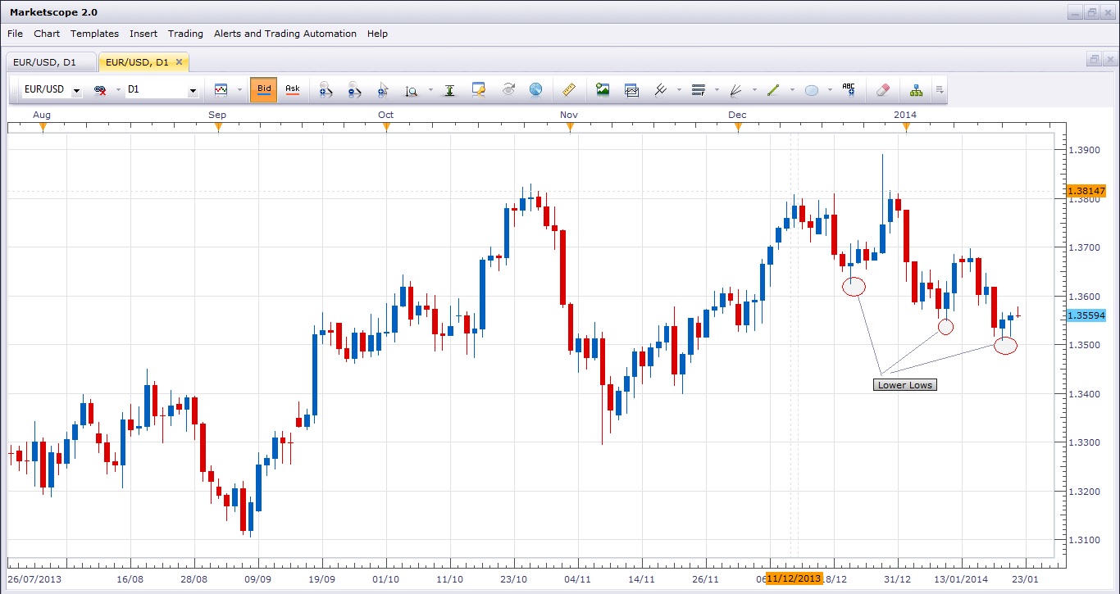Select the ruler measurement tool
1120x594 pixels.
(570, 89)
